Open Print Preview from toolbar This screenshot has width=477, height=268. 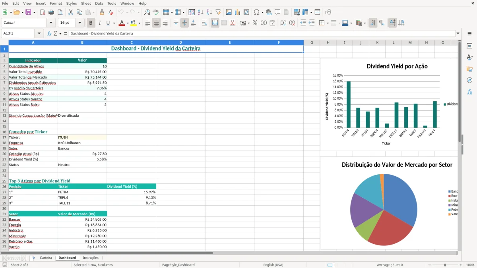pyautogui.click(x=60, y=12)
